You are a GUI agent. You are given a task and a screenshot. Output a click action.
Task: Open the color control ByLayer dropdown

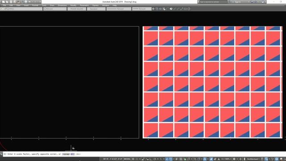(55, 9)
